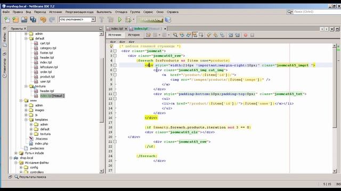
Task: Click the search magnifier icon at top right
Action: click(x=289, y=12)
